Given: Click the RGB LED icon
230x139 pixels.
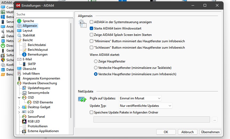Looking at the screenshot, I should click(24, 121).
